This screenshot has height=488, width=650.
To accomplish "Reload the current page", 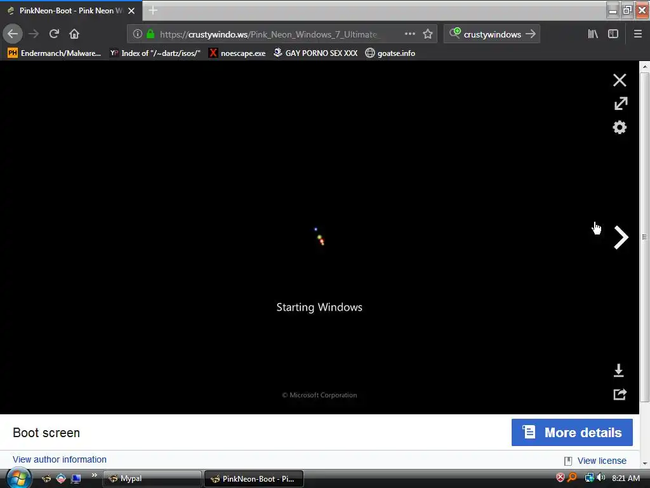I will (x=54, y=34).
